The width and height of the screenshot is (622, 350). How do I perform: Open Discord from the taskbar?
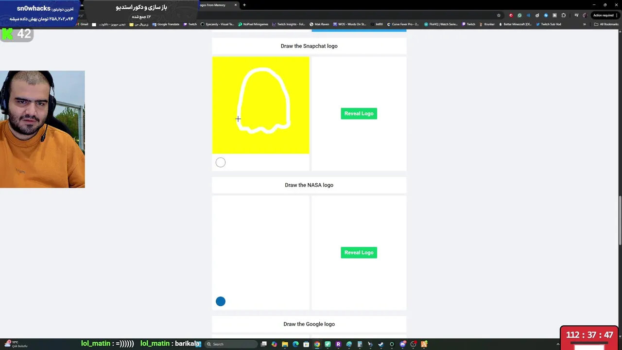pyautogui.click(x=403, y=344)
